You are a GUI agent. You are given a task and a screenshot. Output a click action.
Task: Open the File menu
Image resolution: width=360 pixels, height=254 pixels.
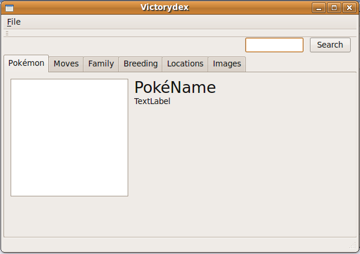pos(14,22)
